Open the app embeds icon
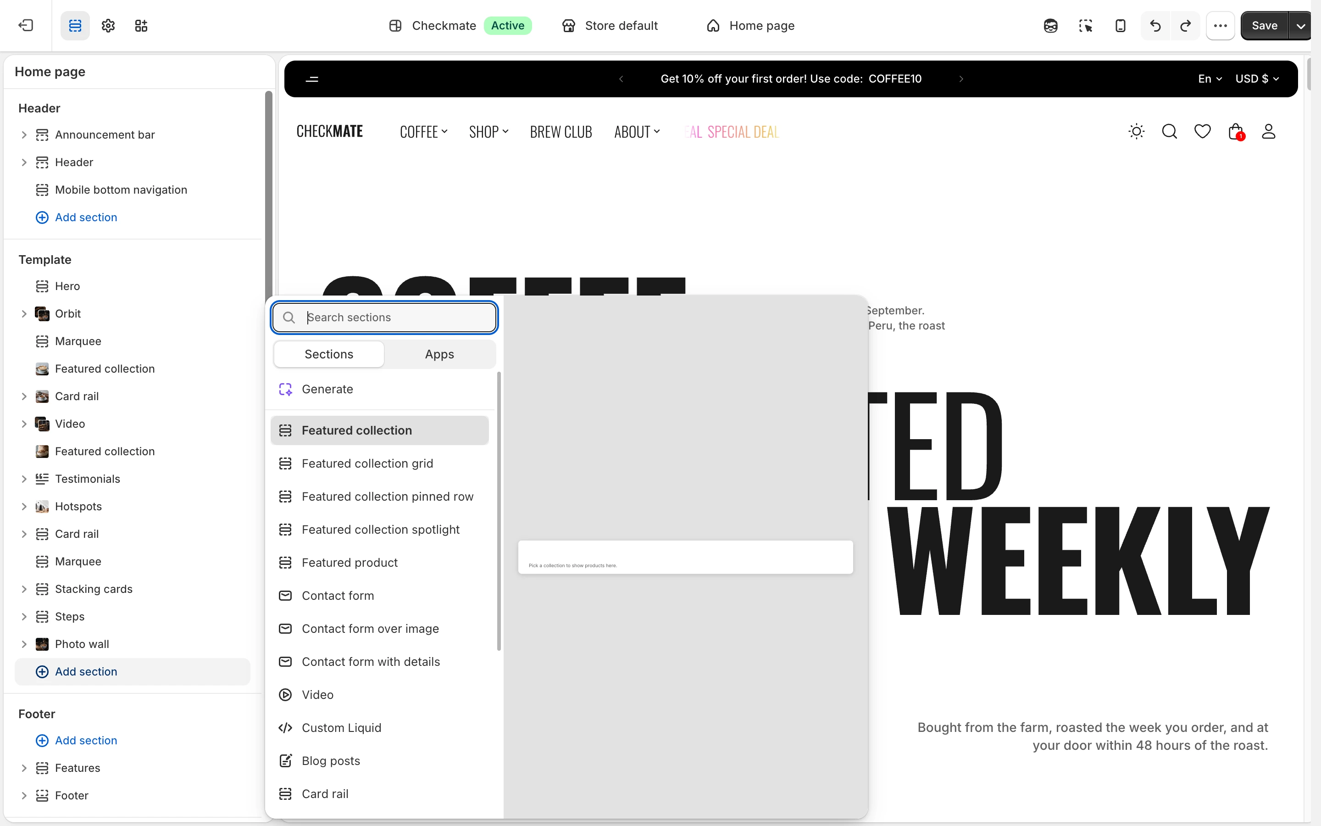This screenshot has width=1321, height=826. pyautogui.click(x=141, y=26)
